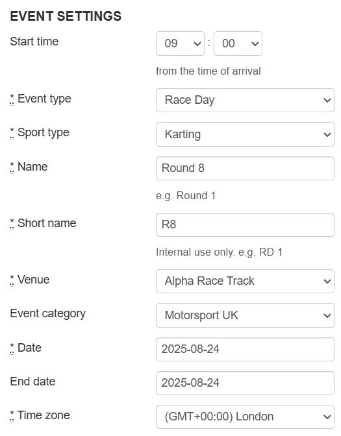
Task: Click the minutes dropdown chevron arrow
Action: 255,44
